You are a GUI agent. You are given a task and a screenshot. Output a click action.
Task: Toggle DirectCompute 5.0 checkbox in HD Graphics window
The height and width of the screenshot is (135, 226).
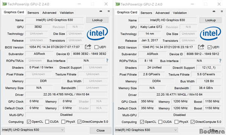click(192, 122)
